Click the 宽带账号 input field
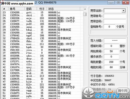 point(115,16)
